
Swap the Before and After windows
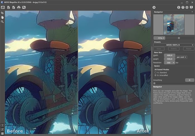[x=2, y=129]
